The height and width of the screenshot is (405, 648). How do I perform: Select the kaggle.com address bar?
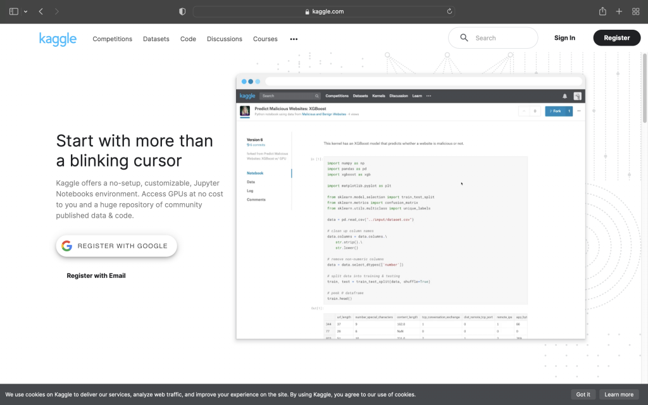[324, 11]
